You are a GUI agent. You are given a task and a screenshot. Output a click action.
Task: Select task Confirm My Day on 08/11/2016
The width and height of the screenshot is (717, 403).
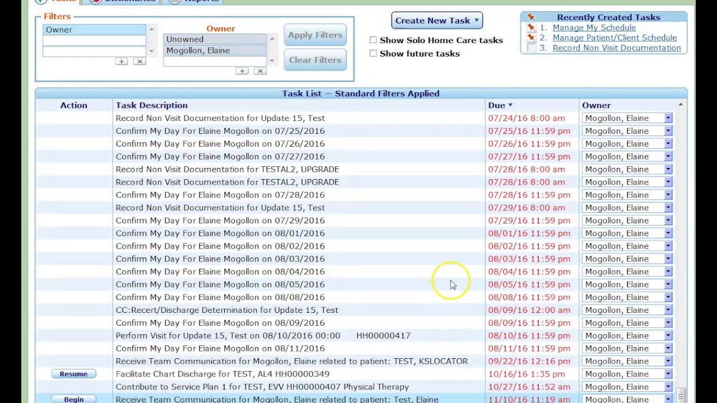tap(220, 348)
